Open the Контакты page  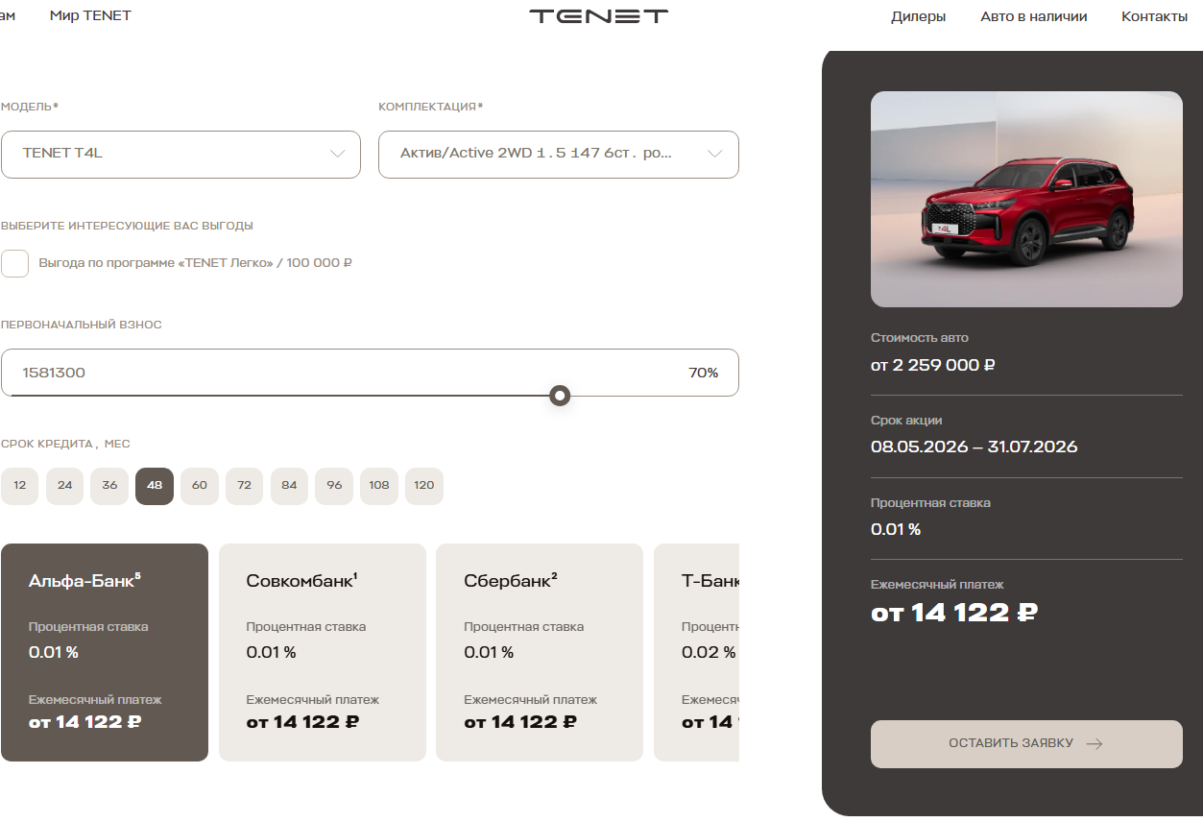point(1154,16)
